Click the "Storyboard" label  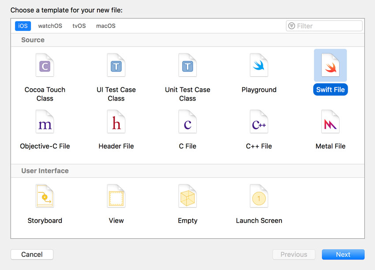click(45, 221)
